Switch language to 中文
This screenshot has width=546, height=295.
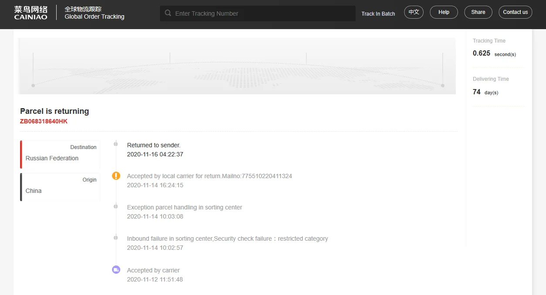(x=414, y=12)
